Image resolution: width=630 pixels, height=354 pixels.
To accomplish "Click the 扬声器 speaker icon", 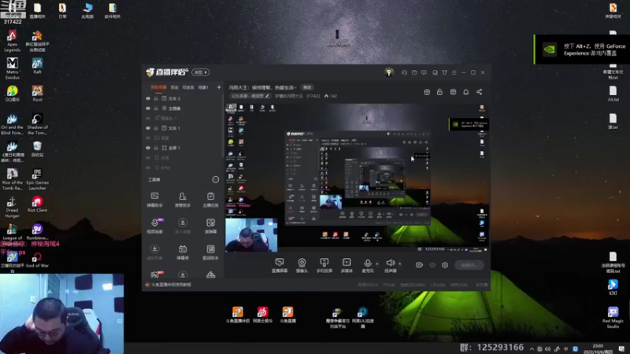I will pyautogui.click(x=390, y=263).
